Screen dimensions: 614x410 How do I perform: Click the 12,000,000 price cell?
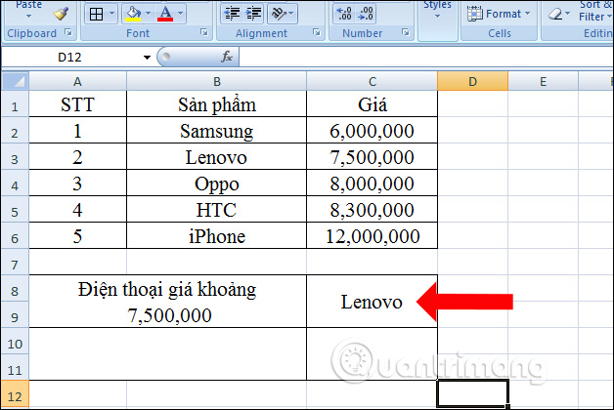372,236
